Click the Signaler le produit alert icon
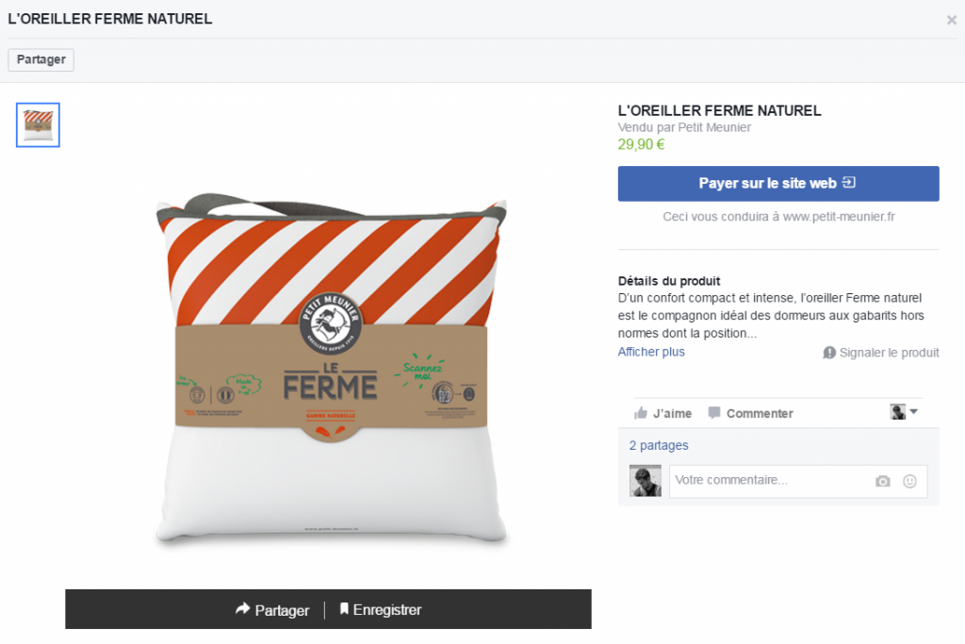Image resolution: width=965 pixels, height=644 pixels. click(829, 353)
